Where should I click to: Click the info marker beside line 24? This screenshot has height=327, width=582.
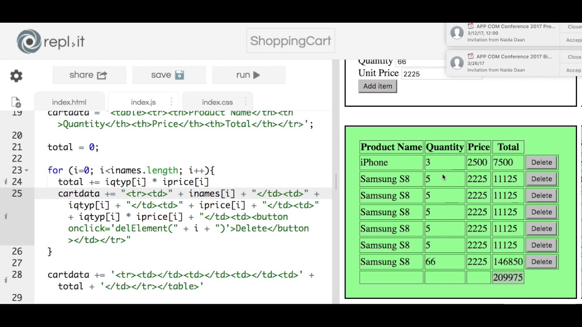6,182
